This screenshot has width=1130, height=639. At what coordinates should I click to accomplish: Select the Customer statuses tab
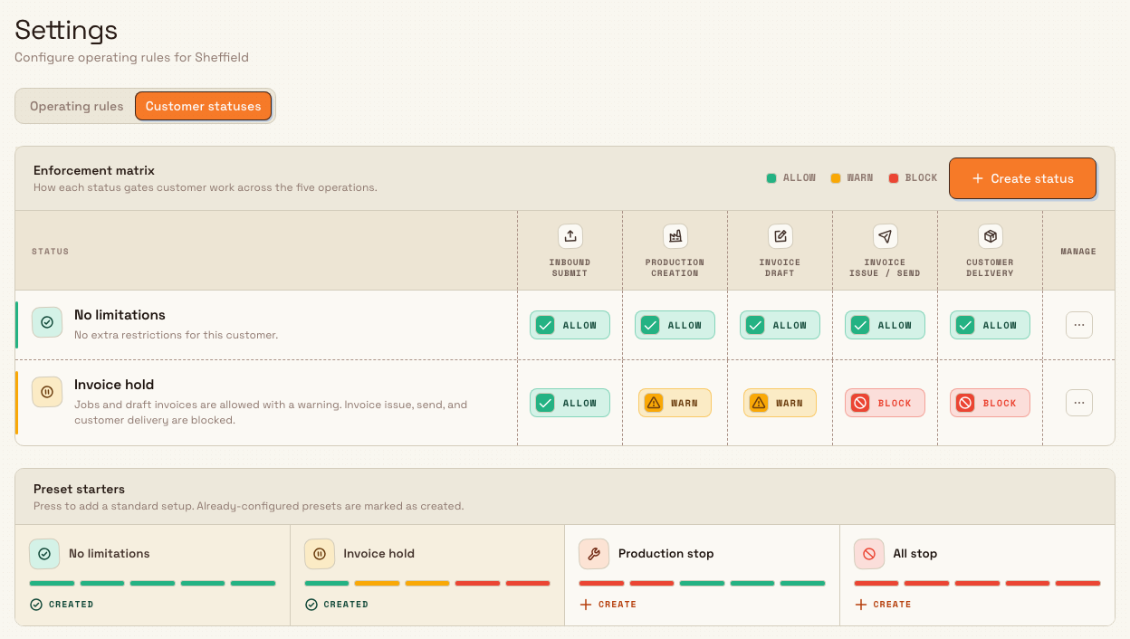pos(203,106)
